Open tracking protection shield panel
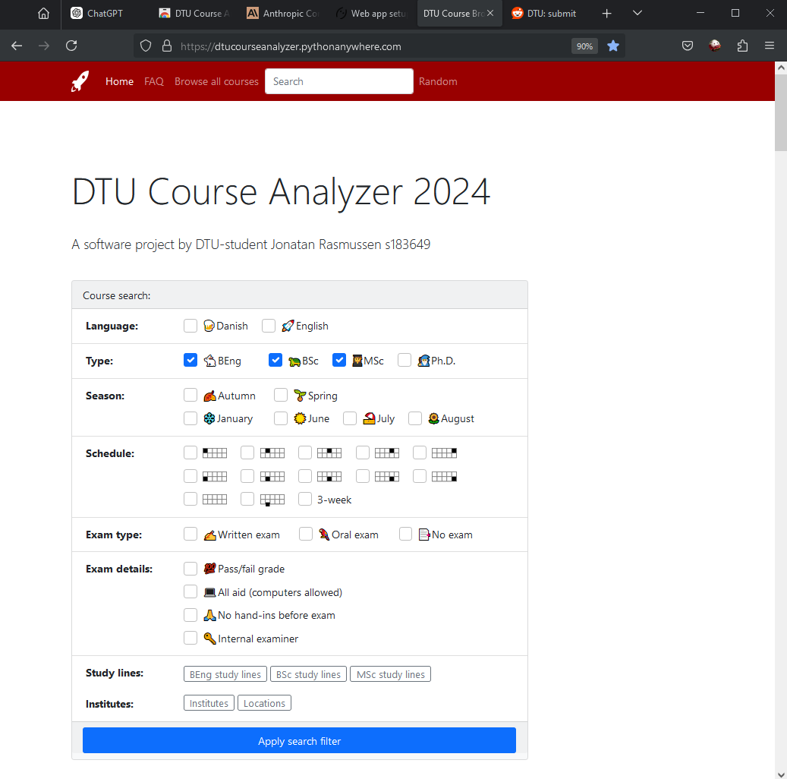Viewport: 787px width, 779px height. click(x=146, y=46)
